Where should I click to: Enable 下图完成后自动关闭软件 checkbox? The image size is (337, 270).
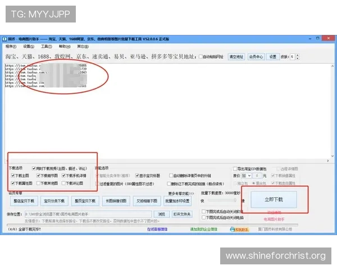pos(203,211)
